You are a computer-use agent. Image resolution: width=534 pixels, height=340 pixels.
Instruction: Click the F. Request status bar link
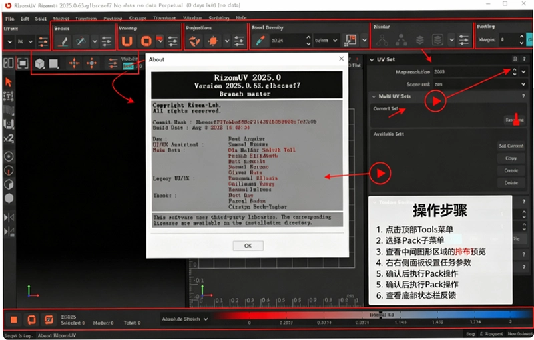(491, 334)
